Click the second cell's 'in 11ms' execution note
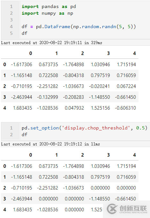 click(x=92, y=144)
